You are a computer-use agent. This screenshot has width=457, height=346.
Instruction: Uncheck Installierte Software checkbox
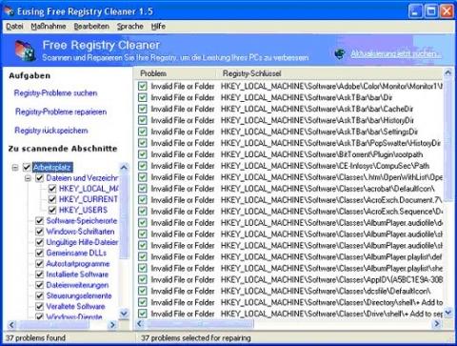point(39,275)
